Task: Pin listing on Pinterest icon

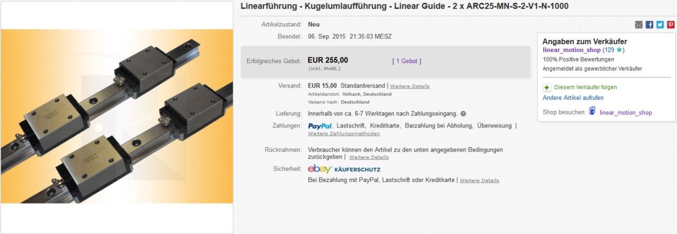Action: 671,24
